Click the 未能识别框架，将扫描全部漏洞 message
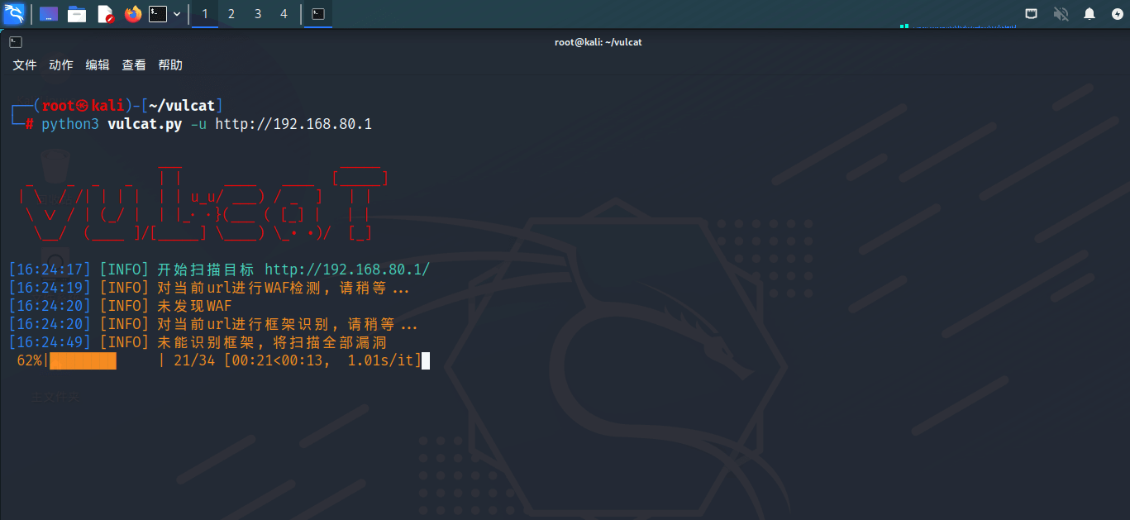This screenshot has width=1130, height=520. [272, 342]
